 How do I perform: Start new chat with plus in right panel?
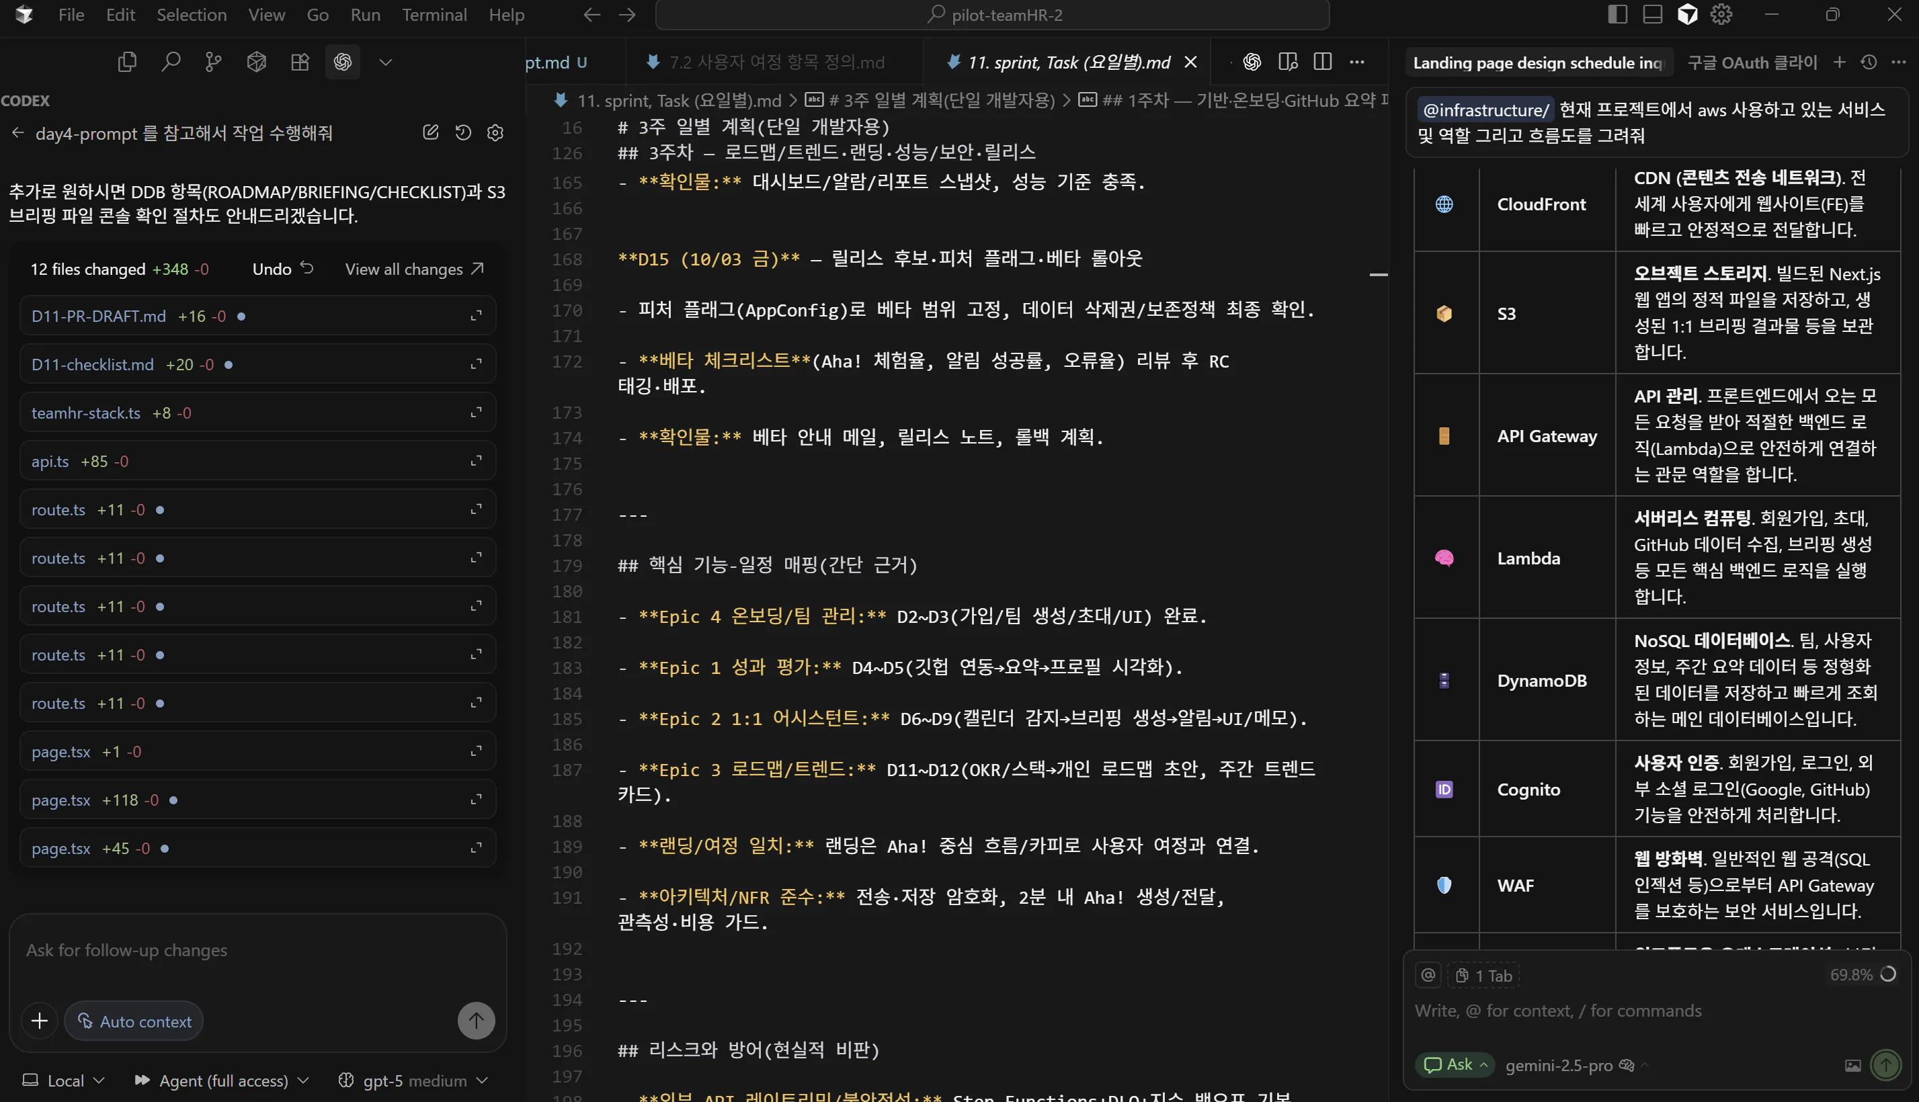pyautogui.click(x=1840, y=62)
